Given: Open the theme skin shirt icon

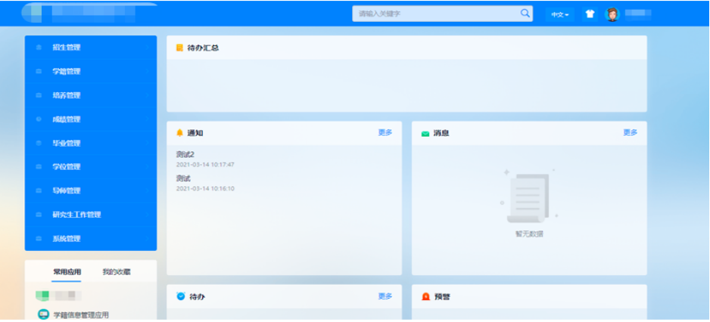Looking at the screenshot, I should click(x=590, y=14).
